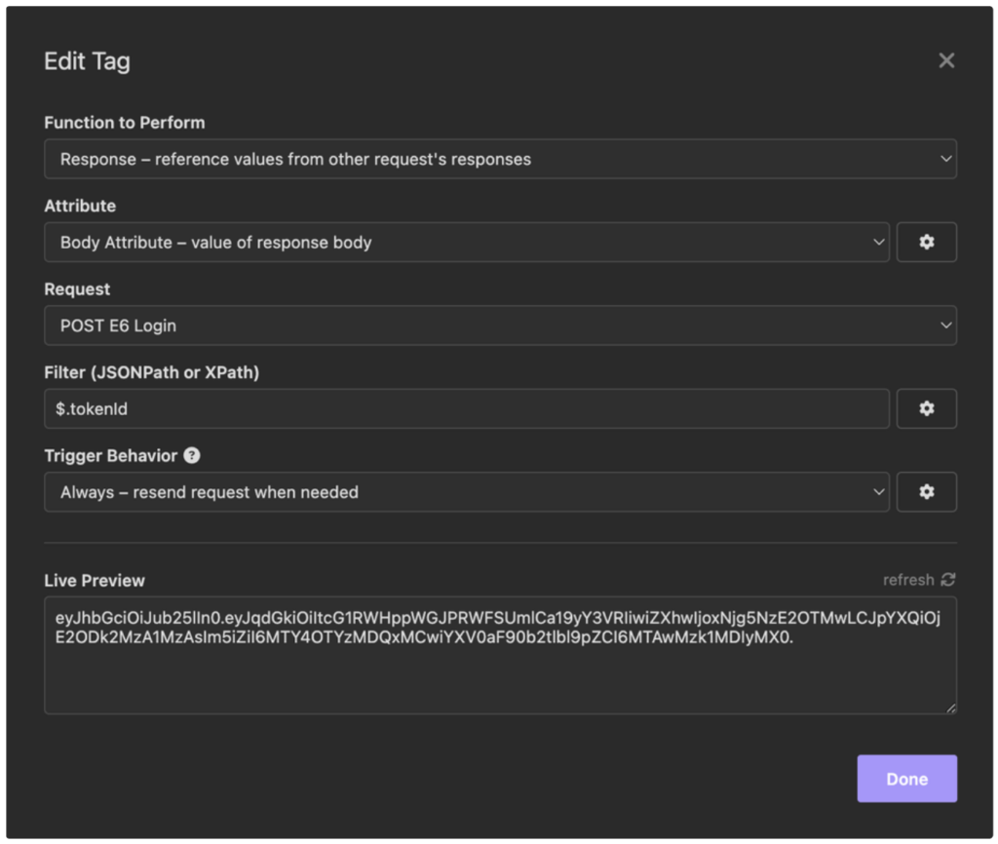This screenshot has width=998, height=844.
Task: Click the gear icon beside Attribute dropdown
Action: coord(926,242)
